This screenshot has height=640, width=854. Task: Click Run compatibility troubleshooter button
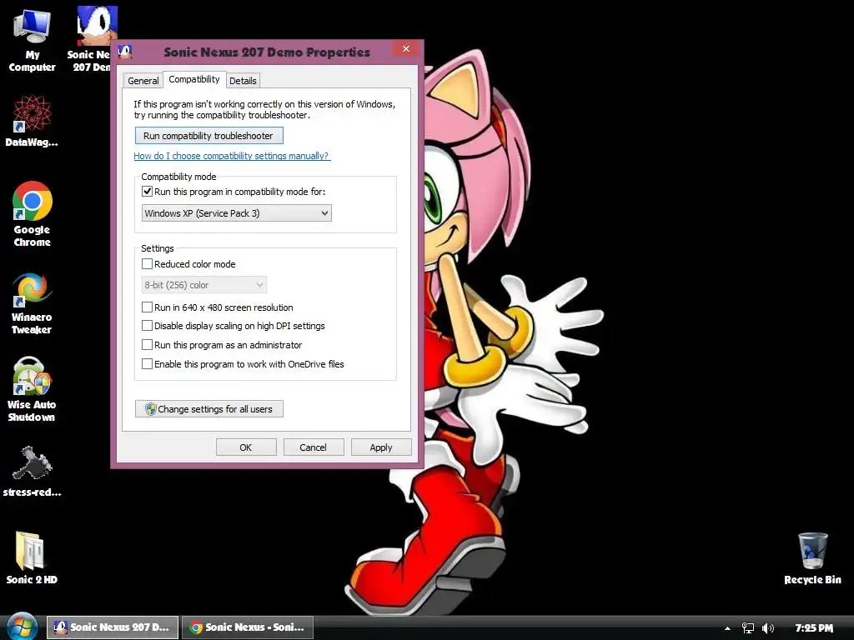[209, 136]
